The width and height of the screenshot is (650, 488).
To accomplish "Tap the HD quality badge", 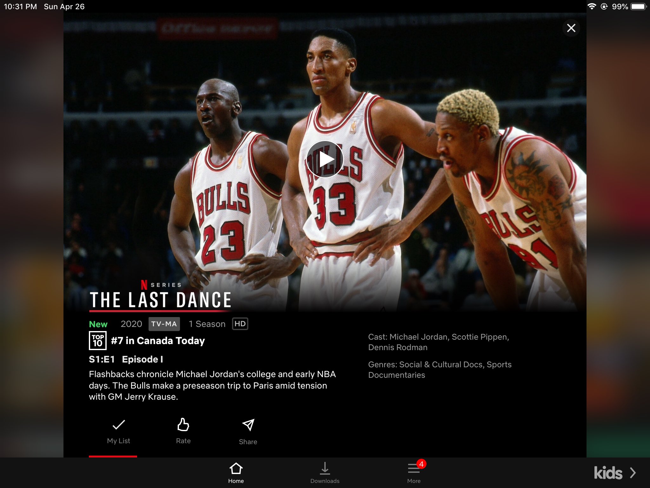I will pyautogui.click(x=240, y=324).
